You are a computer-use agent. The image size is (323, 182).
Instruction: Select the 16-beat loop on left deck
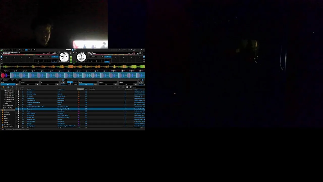click(54, 62)
